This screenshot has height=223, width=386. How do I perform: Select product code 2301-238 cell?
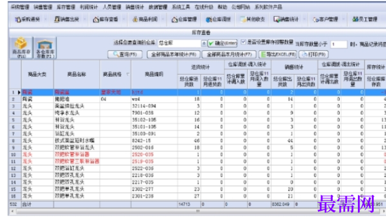[x=154, y=196]
